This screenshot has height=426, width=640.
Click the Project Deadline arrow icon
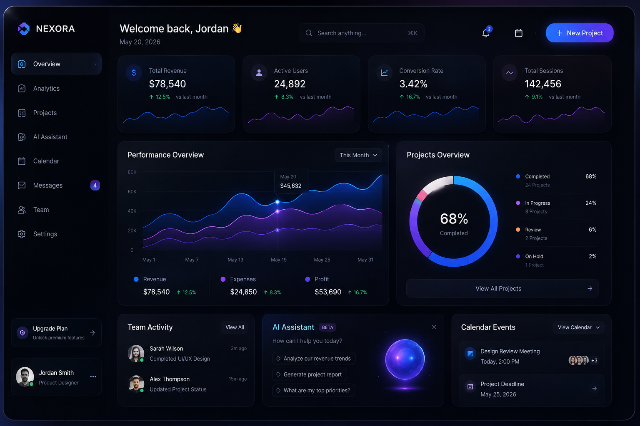(x=595, y=388)
